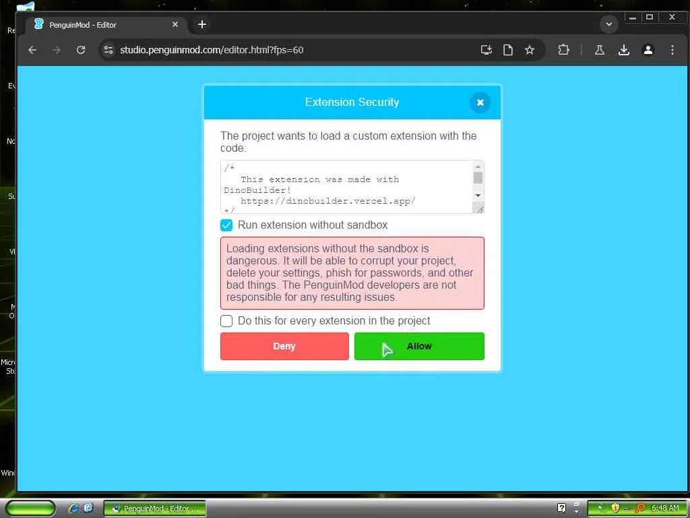Click the red sandbox warning message
The image size is (690, 518).
[352, 273]
